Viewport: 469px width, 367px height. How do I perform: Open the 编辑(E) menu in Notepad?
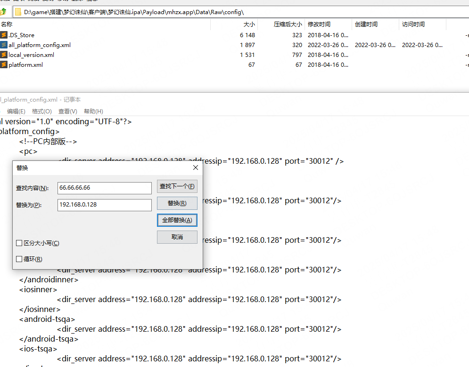[16, 112]
